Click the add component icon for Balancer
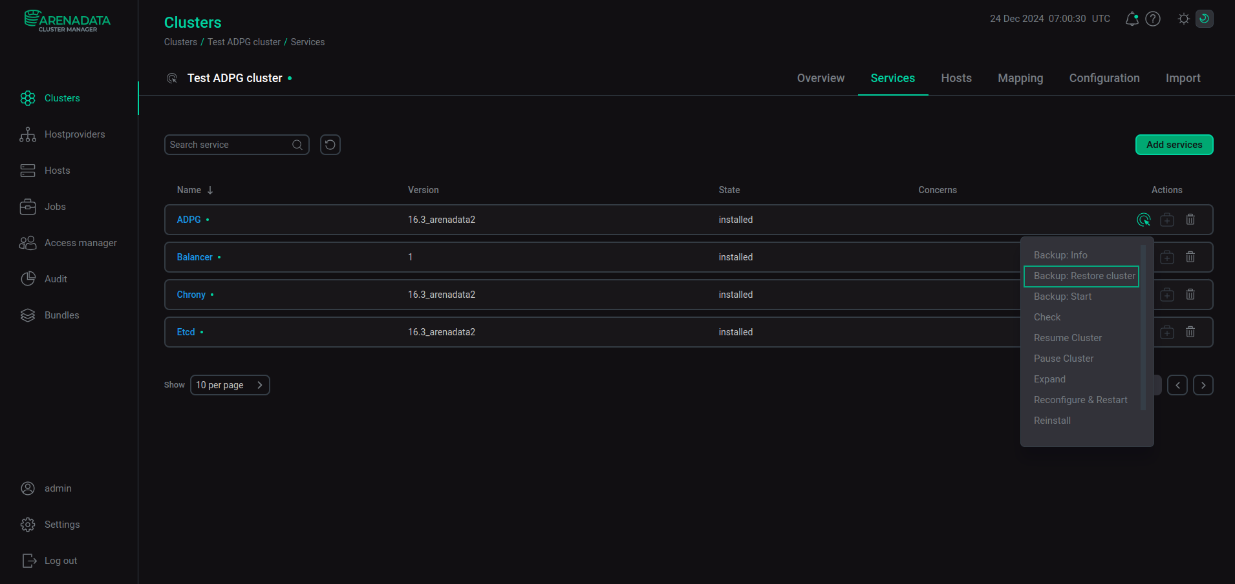 (x=1167, y=257)
